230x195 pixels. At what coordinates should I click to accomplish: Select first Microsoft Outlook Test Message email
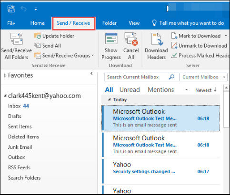coord(160,118)
